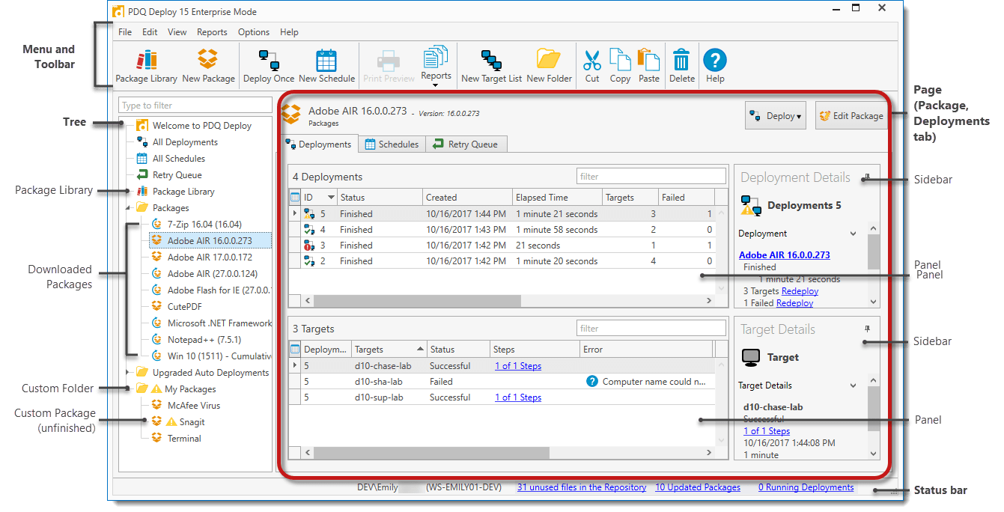Open Reports using its toolbar icon
The width and height of the screenshot is (1004, 512).
pos(436,65)
